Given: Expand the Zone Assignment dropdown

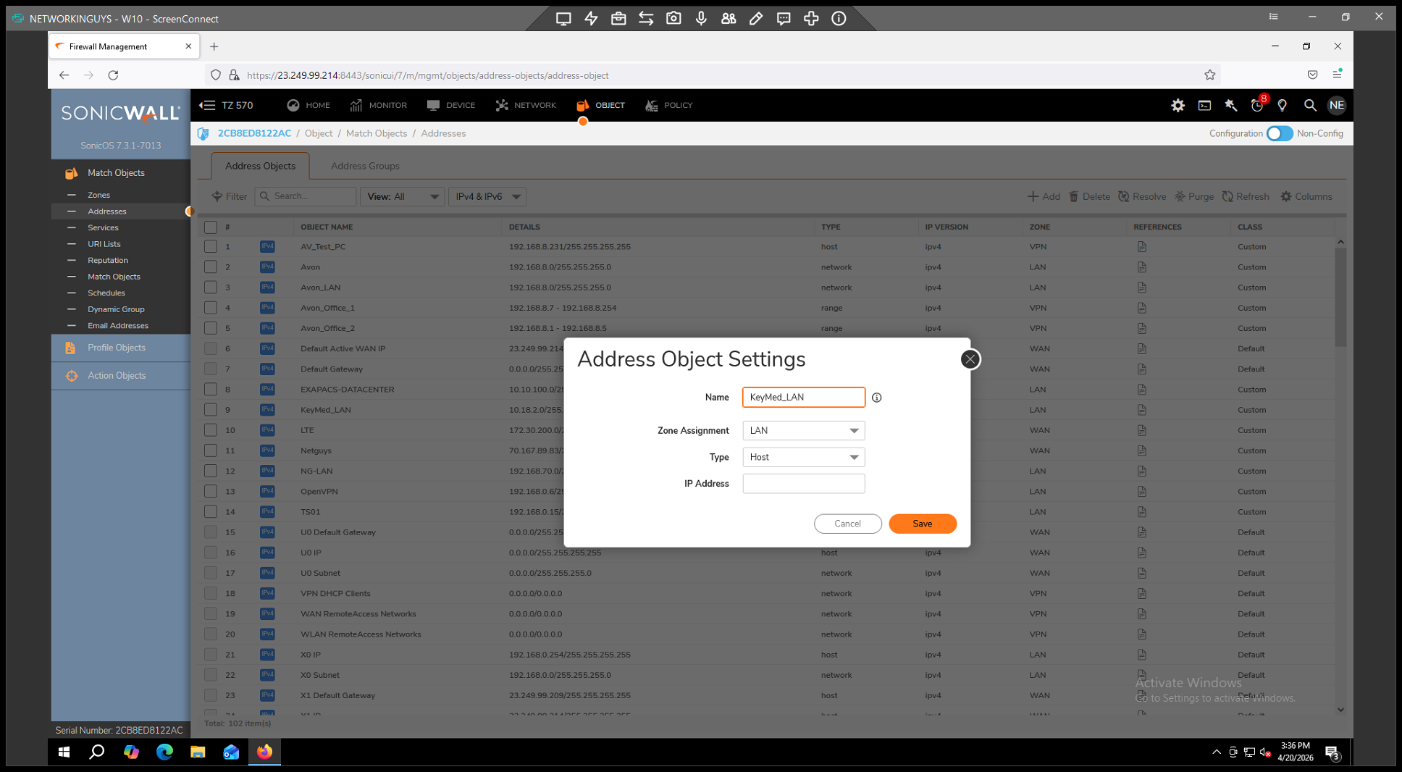Looking at the screenshot, I should pyautogui.click(x=803, y=431).
